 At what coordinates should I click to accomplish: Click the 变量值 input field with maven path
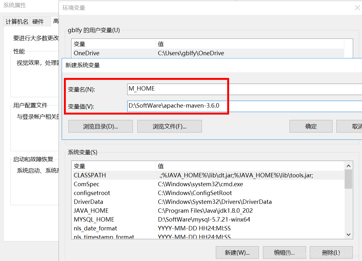coord(245,106)
